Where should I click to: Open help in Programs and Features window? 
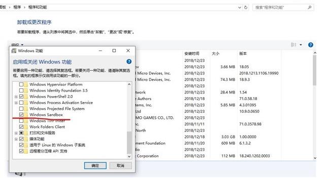pos(311,45)
